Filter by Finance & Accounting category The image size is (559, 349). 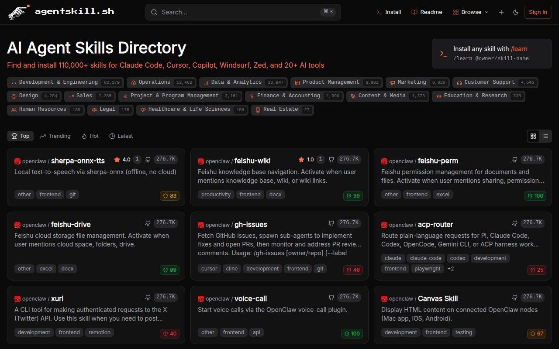click(294, 96)
